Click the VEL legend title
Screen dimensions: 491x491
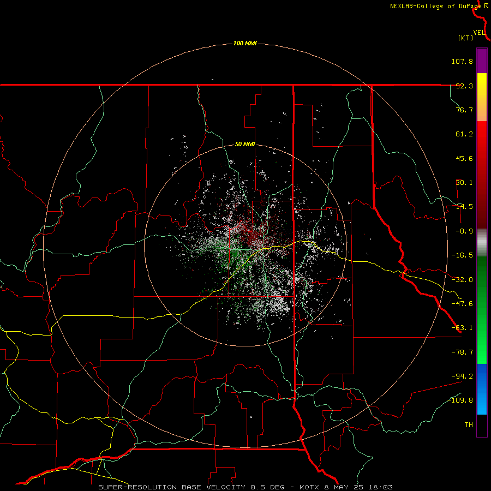click(x=479, y=33)
